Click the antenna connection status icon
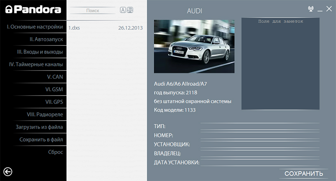The width and height of the screenshot is (336, 181). coord(311,9)
